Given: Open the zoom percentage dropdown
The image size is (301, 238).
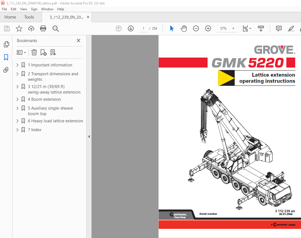Looking at the screenshot, I should click(234, 29).
